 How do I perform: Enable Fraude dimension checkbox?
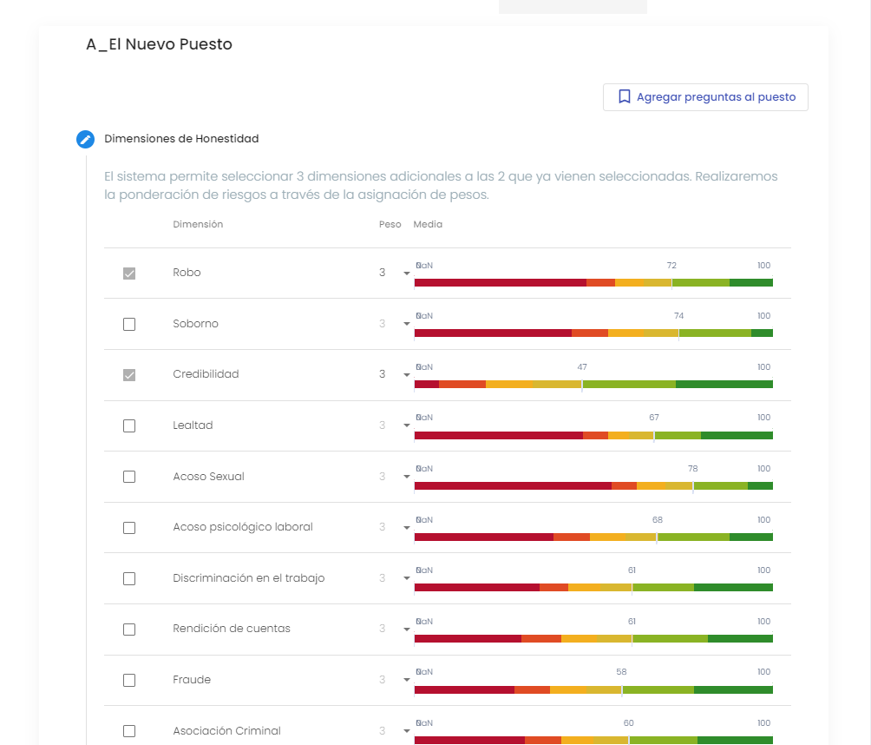coord(129,680)
